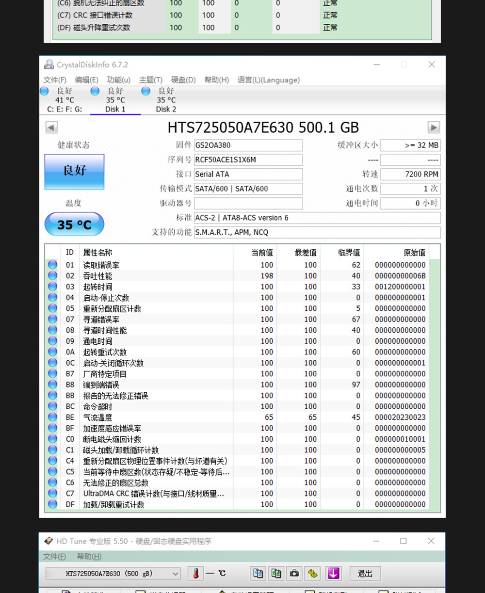
Task: Click the CrystalDiskInfo title bar app icon
Action: 49,64
